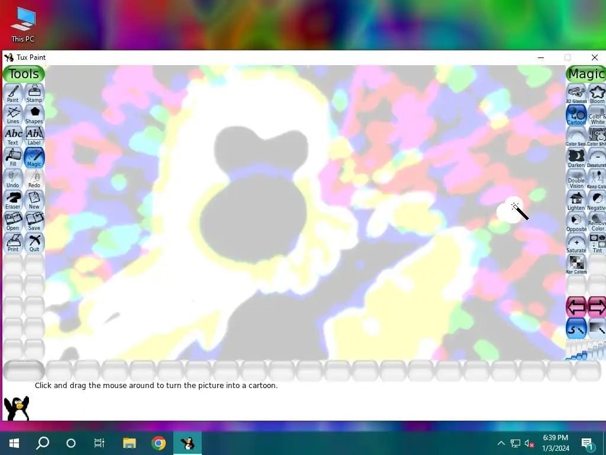This screenshot has width=606, height=455.
Task: Show hidden system tray icons
Action: tap(501, 443)
